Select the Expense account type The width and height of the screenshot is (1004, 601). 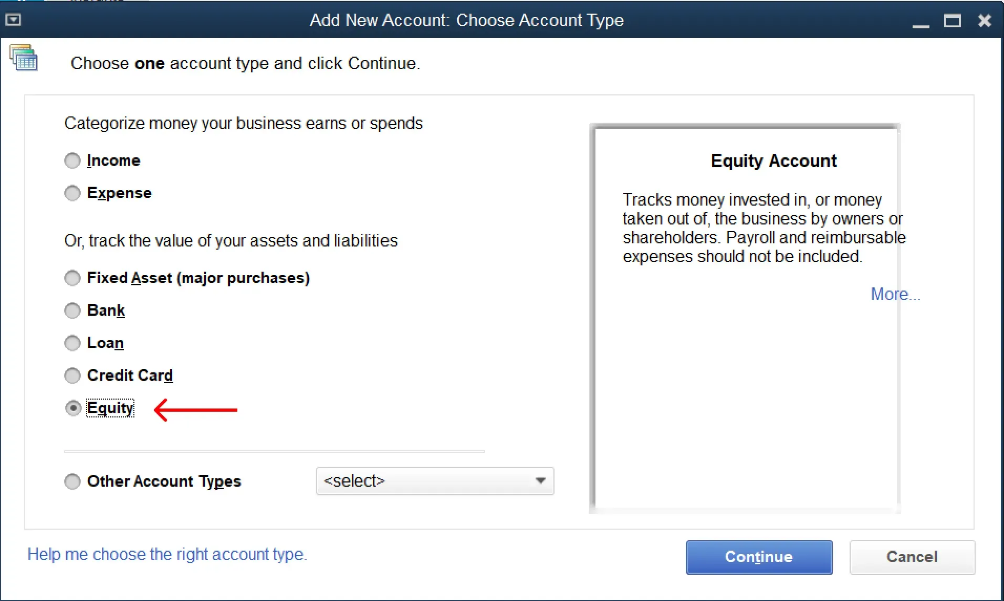point(72,193)
